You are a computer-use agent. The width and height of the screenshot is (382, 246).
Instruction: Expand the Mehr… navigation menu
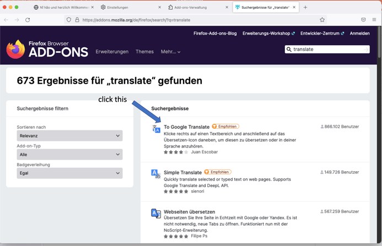point(170,52)
